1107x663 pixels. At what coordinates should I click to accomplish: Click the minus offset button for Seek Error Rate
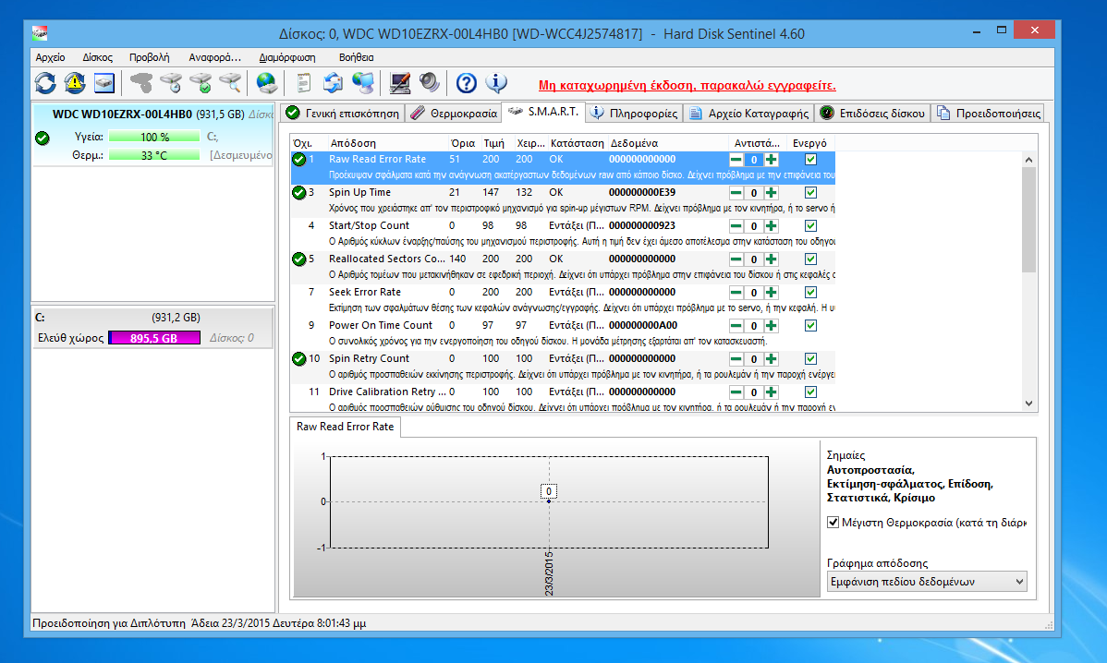(x=736, y=293)
